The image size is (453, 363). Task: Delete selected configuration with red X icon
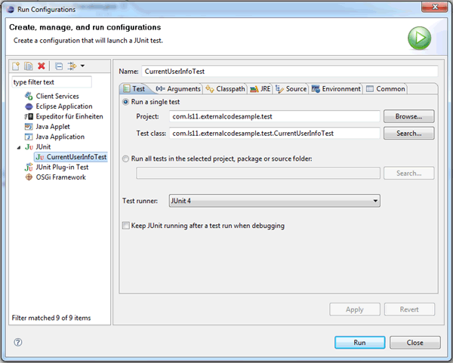click(42, 66)
